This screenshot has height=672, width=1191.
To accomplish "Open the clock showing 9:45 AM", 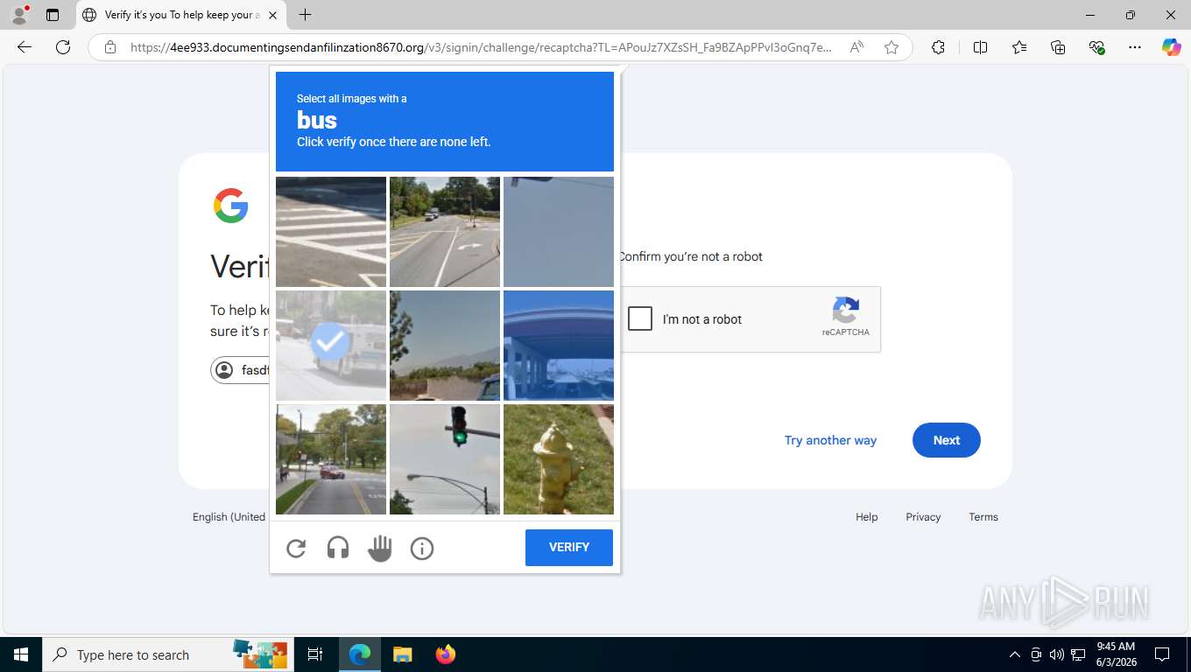I will coord(1116,654).
